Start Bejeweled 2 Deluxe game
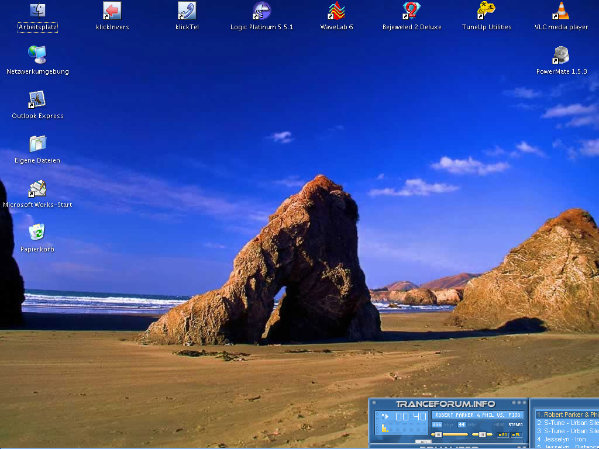The image size is (599, 449). [411, 11]
